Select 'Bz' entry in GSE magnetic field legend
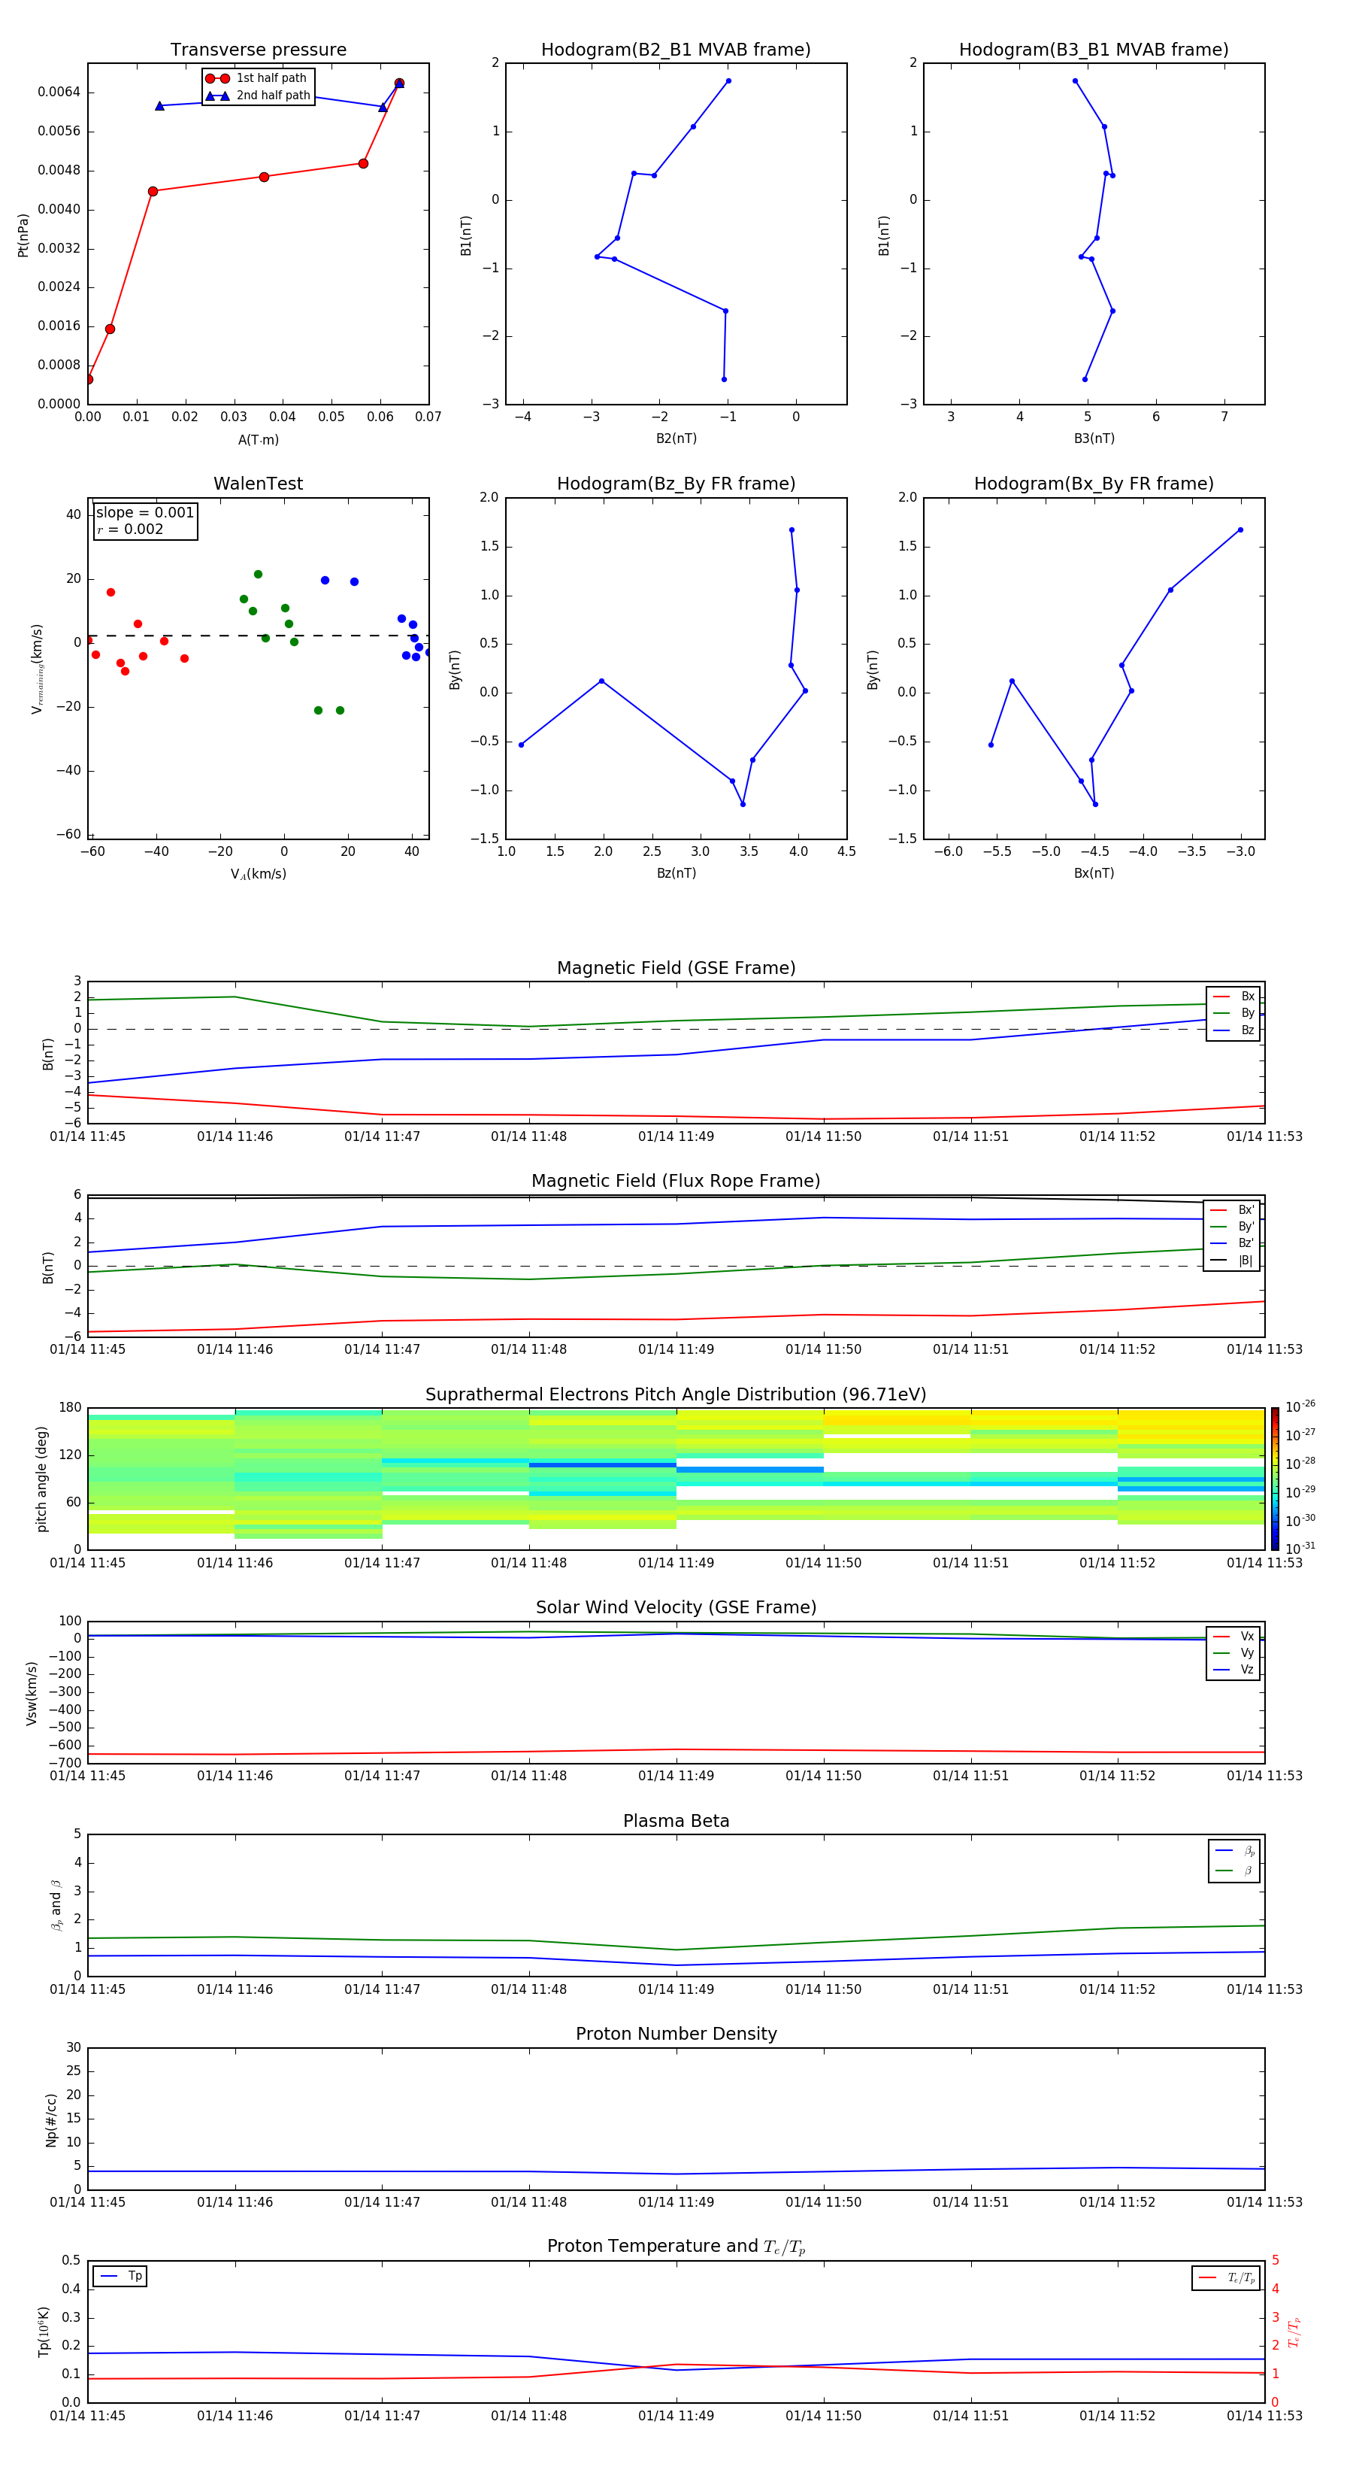This screenshot has width=1353, height=2482. coord(1233,1031)
